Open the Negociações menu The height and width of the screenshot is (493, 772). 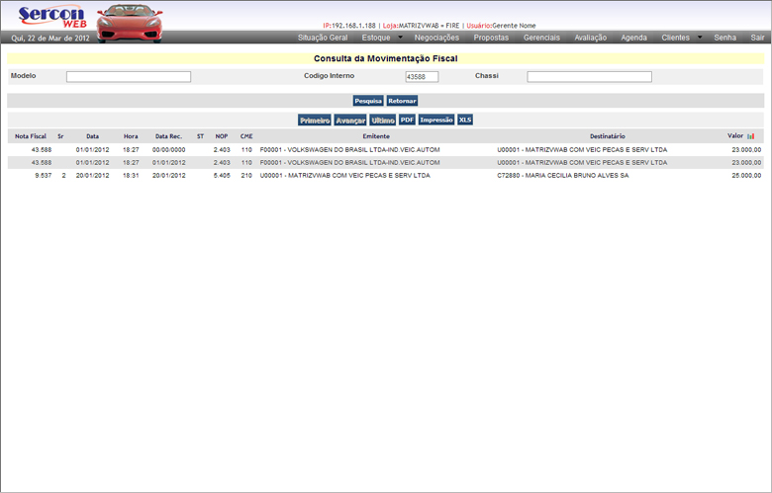pyautogui.click(x=436, y=38)
